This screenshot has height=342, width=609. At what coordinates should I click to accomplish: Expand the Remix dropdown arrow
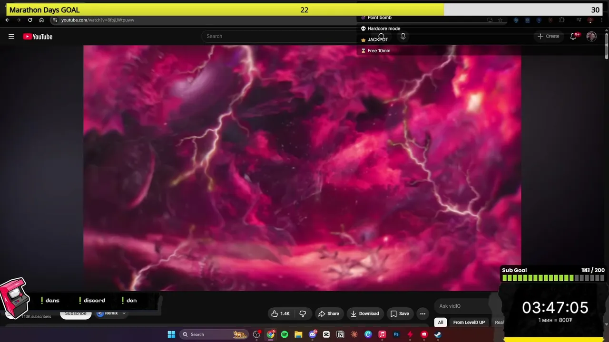124,313
